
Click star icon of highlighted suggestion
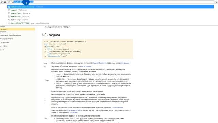coord(9,6)
